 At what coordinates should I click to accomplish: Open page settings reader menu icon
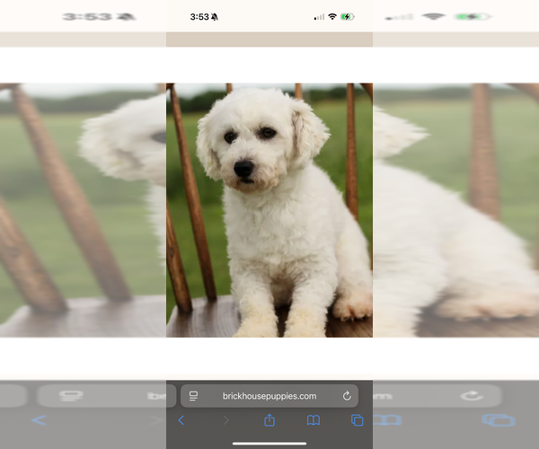(x=193, y=396)
